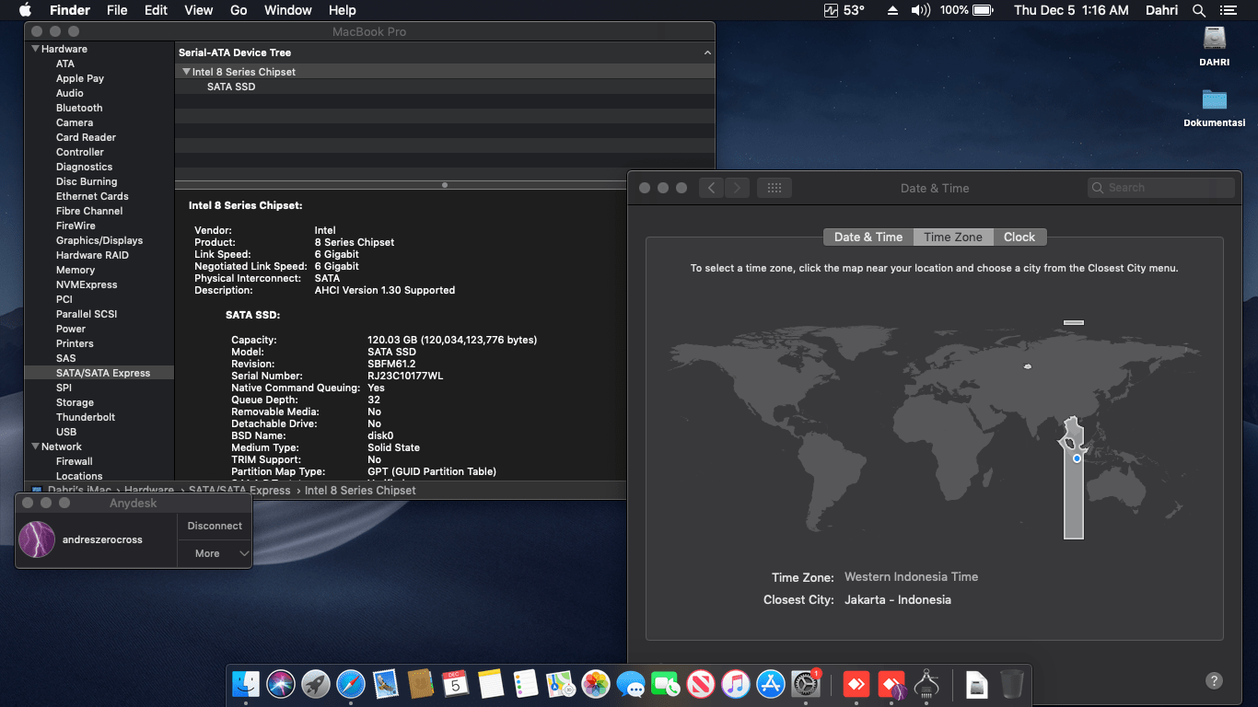Select the Time Zone tab
Image resolution: width=1258 pixels, height=707 pixels.
[953, 237]
